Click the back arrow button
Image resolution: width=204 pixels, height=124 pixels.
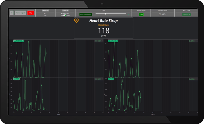click(x=12, y=13)
